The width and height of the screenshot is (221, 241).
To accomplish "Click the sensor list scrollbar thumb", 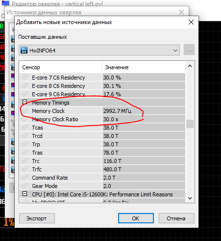I will (x=190, y=124).
